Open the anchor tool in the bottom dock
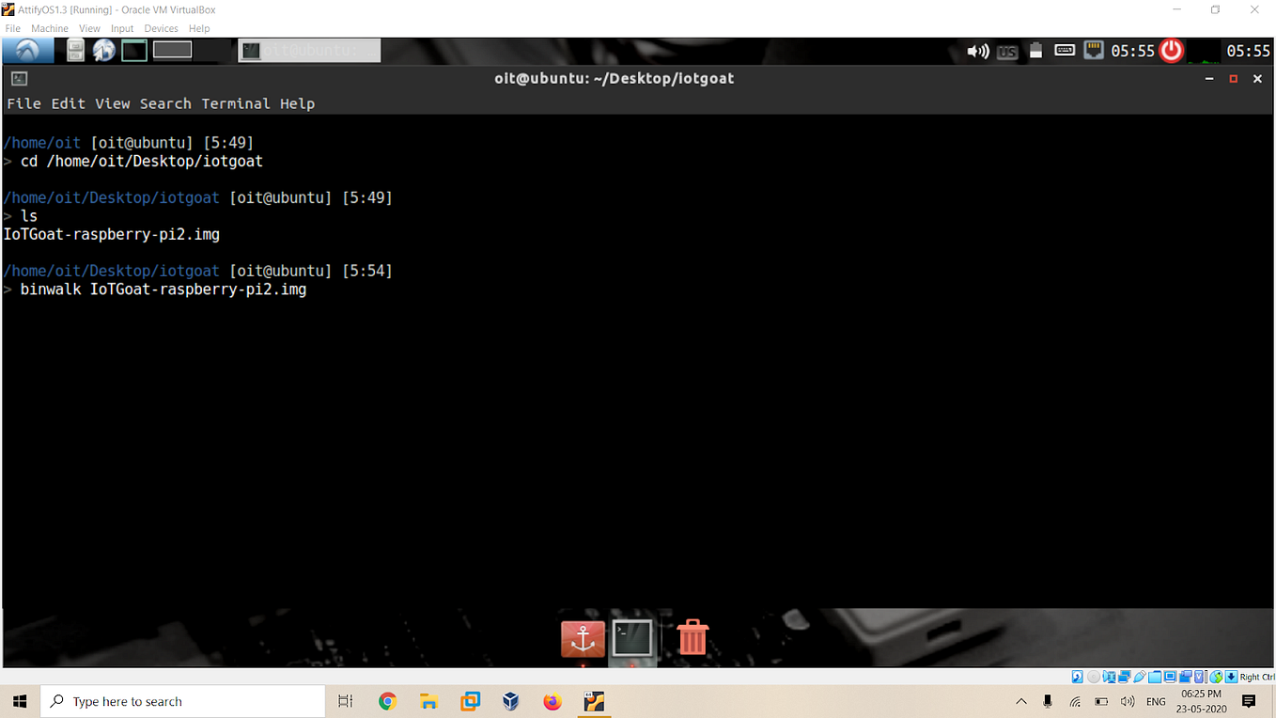Viewport: 1276px width, 718px height. pos(583,638)
